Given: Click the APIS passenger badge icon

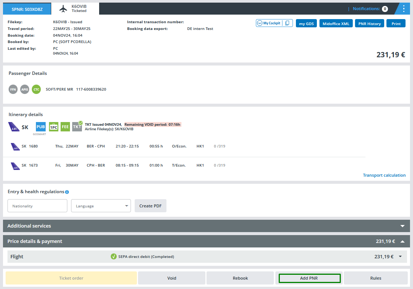Looking at the screenshot, I should (25, 89).
